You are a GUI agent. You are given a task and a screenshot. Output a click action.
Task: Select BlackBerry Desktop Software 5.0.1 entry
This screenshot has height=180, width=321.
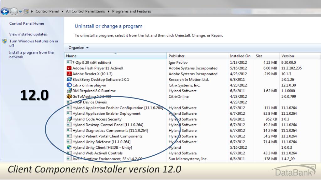[101, 80]
